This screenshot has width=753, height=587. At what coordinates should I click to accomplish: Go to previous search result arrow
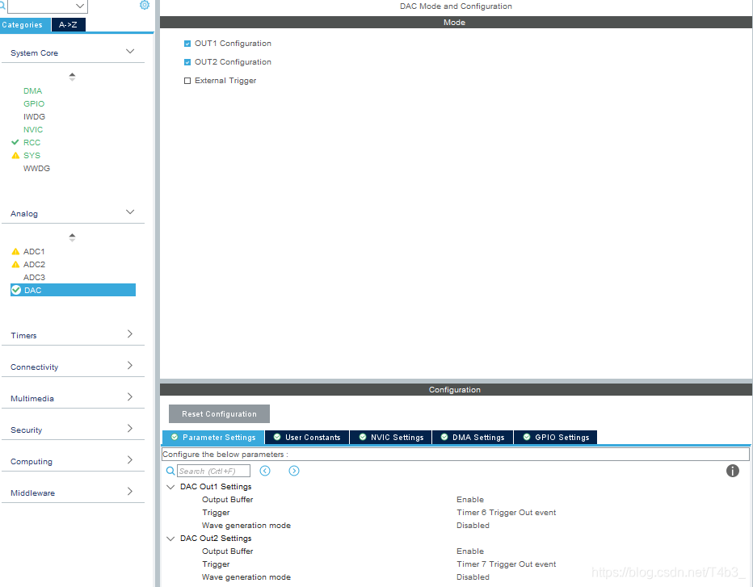[x=265, y=471]
